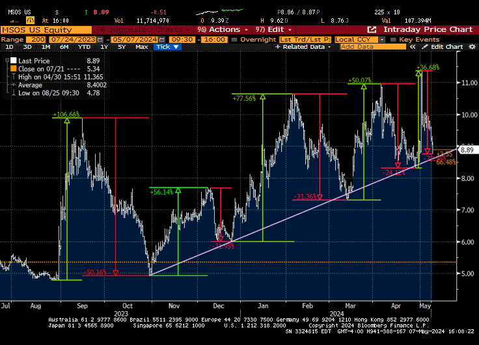Image resolution: width=479 pixels, height=345 pixels.
Task: Open the 94) Suggested Charts dropdown
Action: click(143, 30)
